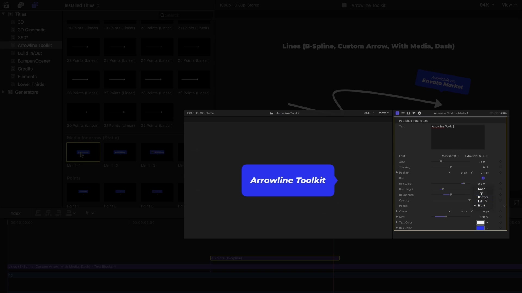Choose the Select arrow tool icon
The image size is (522, 293).
point(87,213)
